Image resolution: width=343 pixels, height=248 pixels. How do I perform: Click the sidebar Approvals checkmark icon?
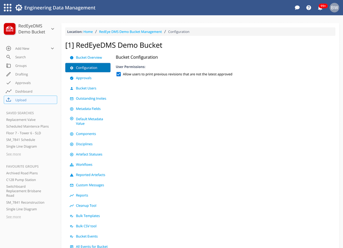[9, 83]
